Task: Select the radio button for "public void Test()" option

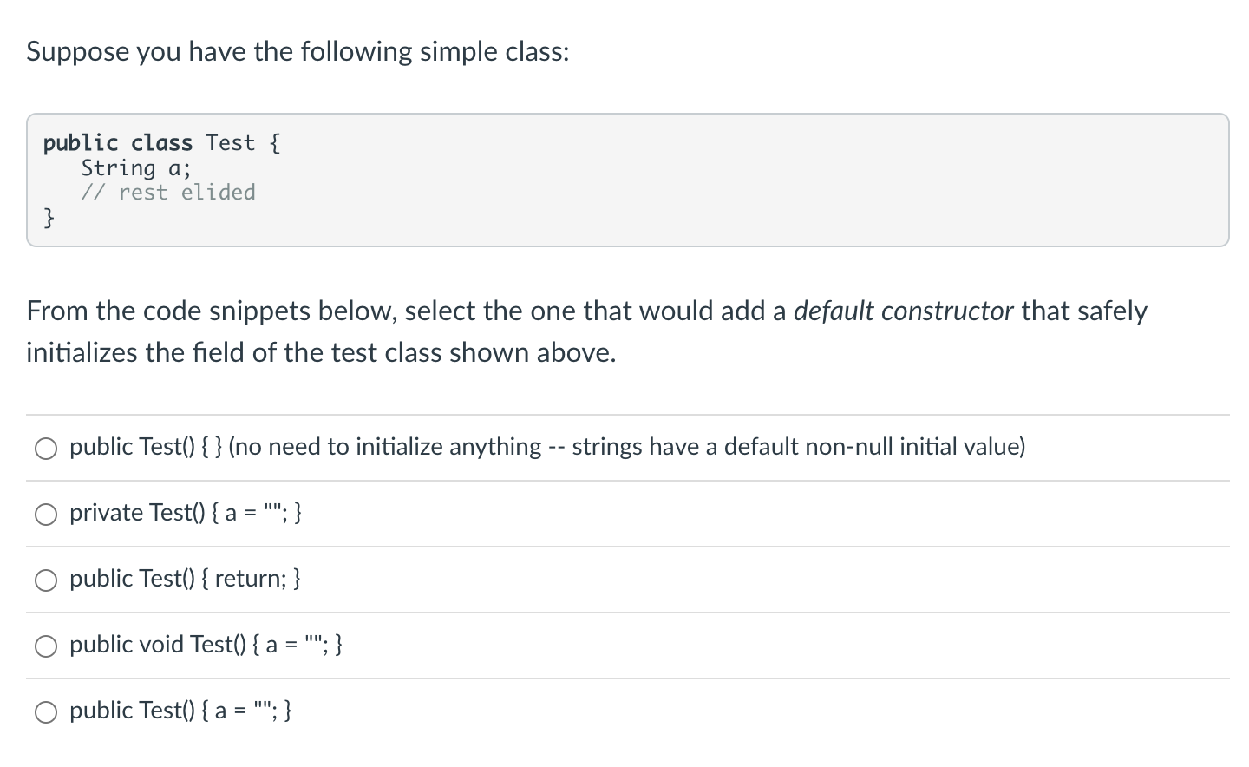Action: coord(46,646)
